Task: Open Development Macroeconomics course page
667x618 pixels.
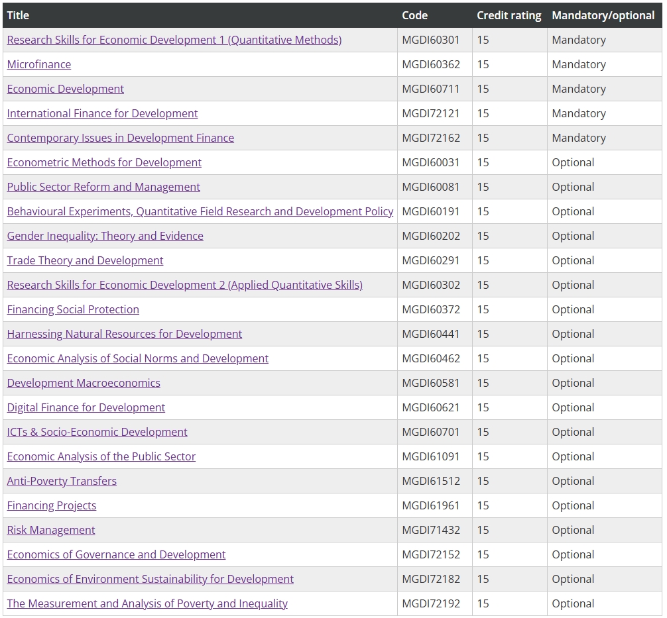Action: click(84, 383)
